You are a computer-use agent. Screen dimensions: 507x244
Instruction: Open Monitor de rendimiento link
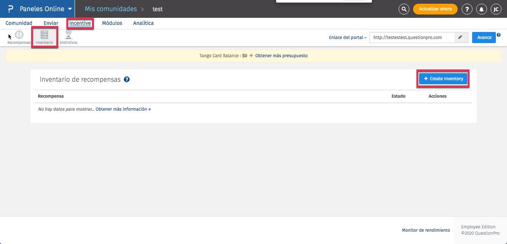click(426, 230)
